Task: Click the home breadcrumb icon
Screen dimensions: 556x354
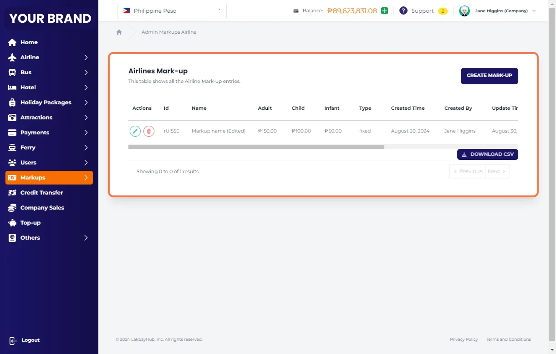Action: [119, 32]
